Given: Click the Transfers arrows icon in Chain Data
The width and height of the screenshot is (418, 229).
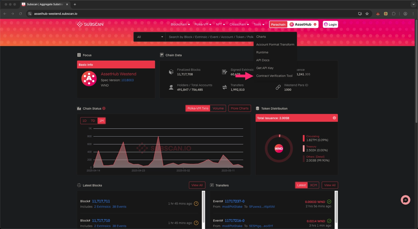Looking at the screenshot, I should coord(224,87).
